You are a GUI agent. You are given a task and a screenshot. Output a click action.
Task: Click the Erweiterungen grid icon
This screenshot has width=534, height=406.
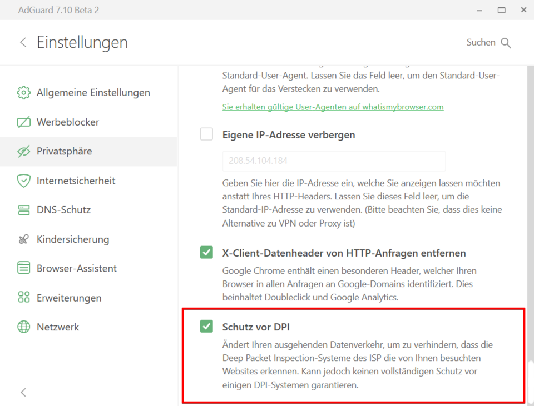(23, 298)
